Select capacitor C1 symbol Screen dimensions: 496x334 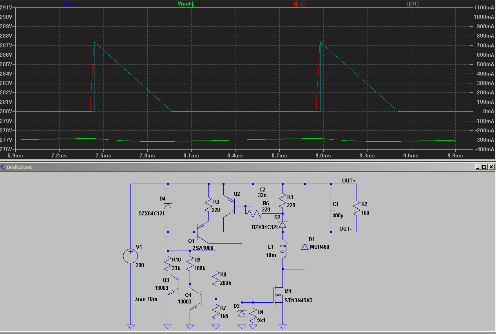(x=331, y=210)
